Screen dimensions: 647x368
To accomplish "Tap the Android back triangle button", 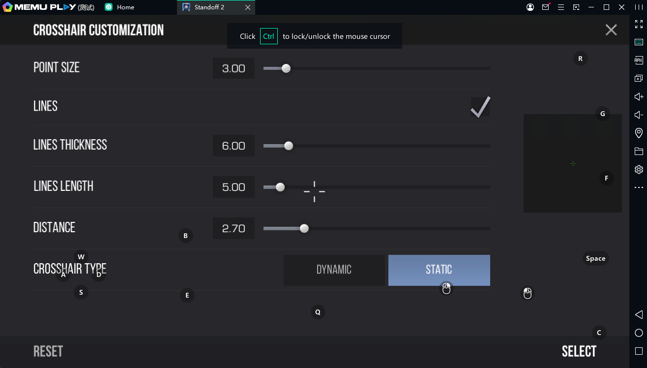I will (x=639, y=314).
